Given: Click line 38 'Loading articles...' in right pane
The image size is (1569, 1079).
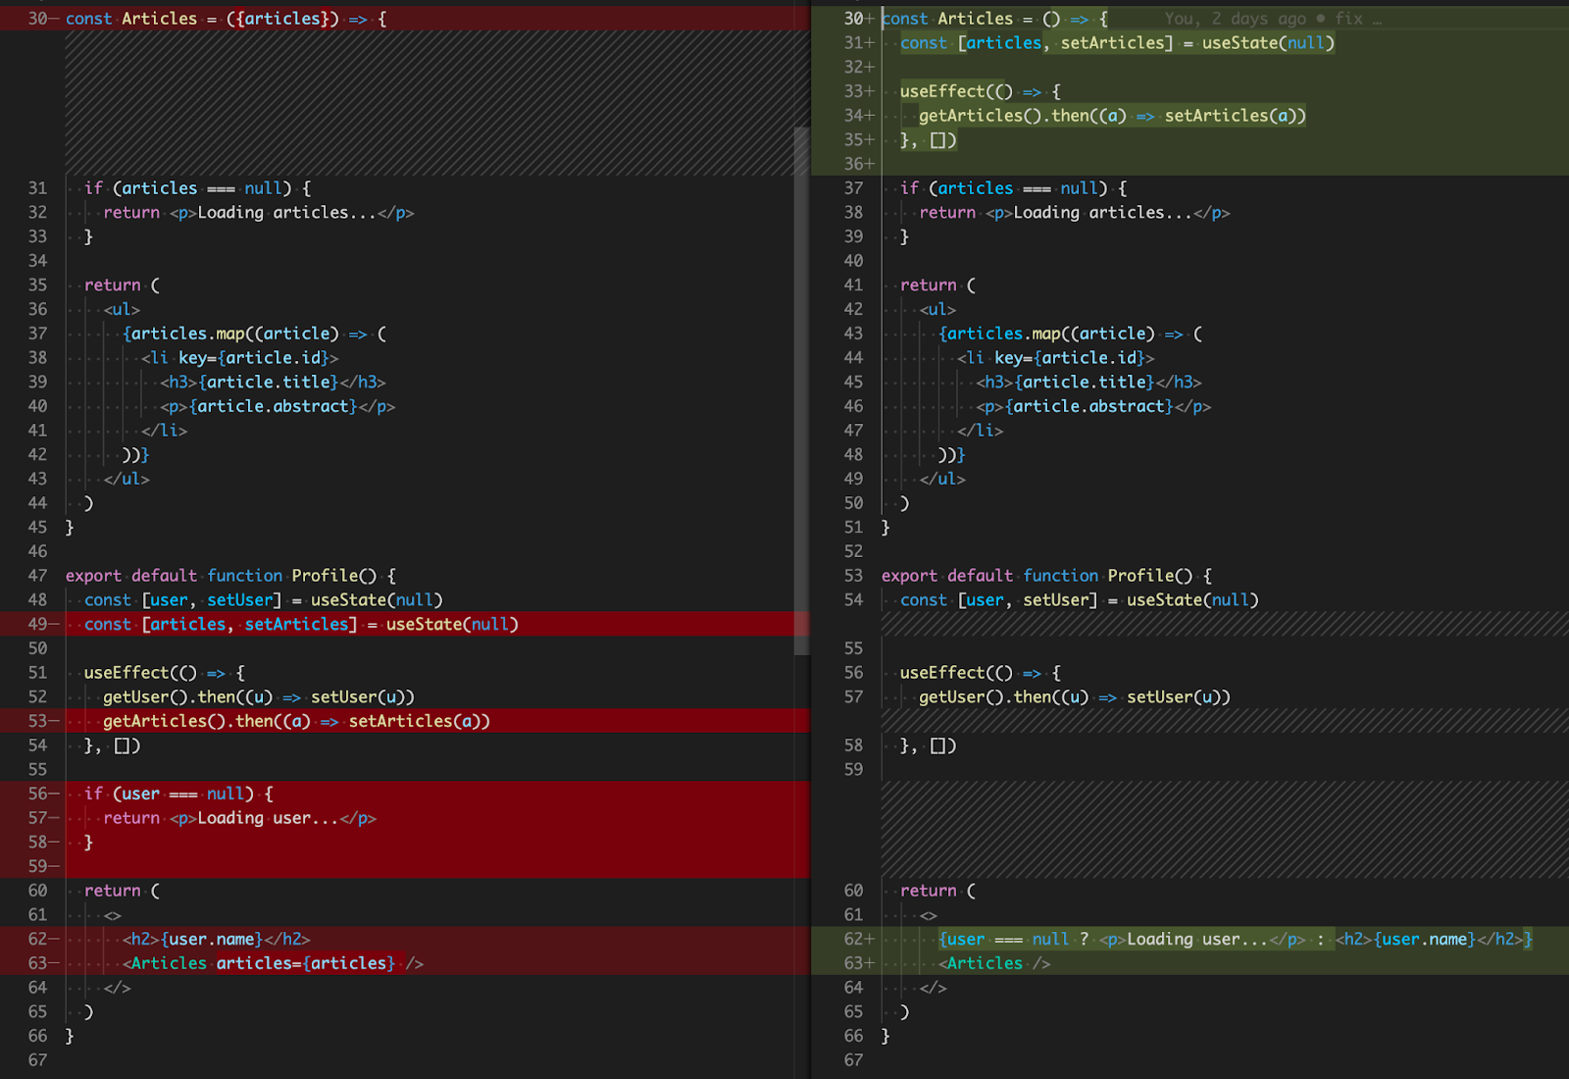Looking at the screenshot, I should point(1103,213).
